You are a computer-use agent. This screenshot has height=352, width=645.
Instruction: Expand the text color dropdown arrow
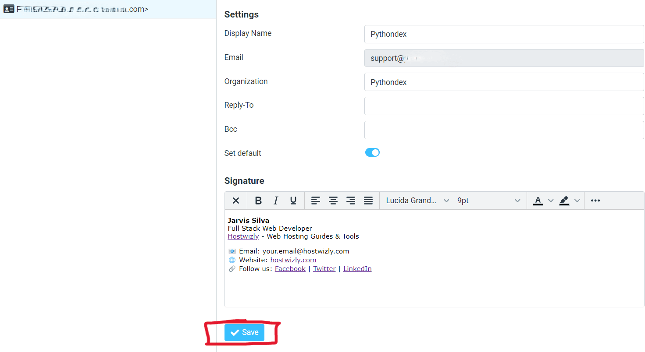(x=551, y=200)
